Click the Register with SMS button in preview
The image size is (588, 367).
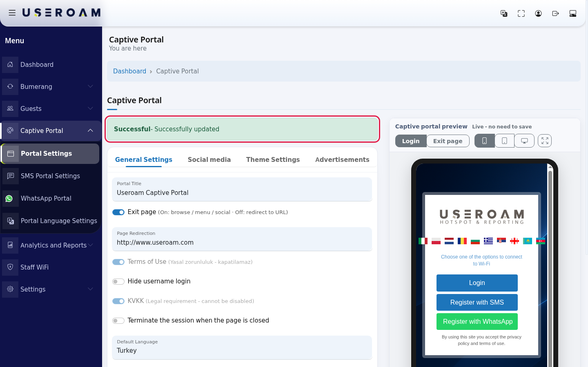point(477,302)
